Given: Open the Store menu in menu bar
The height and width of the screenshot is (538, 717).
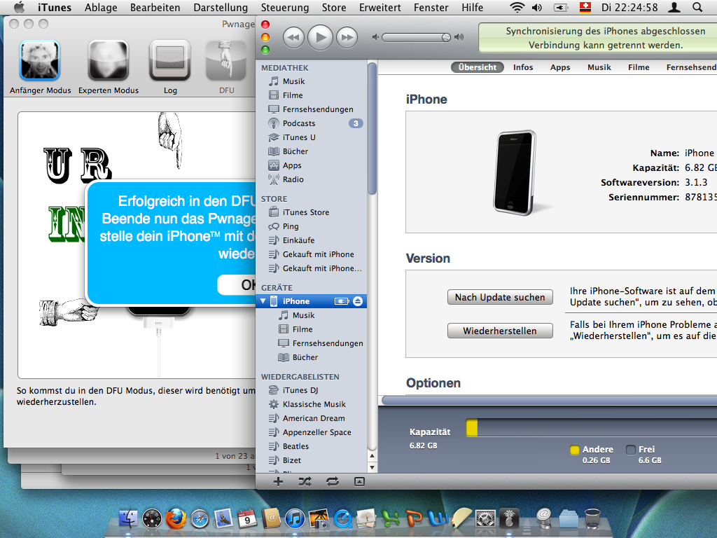Looking at the screenshot, I should [x=334, y=8].
